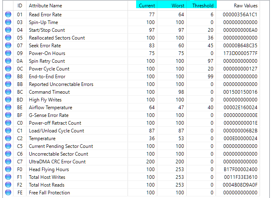This screenshot has height=198, width=271.
Task: Select the Power Cycle Count row
Action: click(x=49, y=69)
